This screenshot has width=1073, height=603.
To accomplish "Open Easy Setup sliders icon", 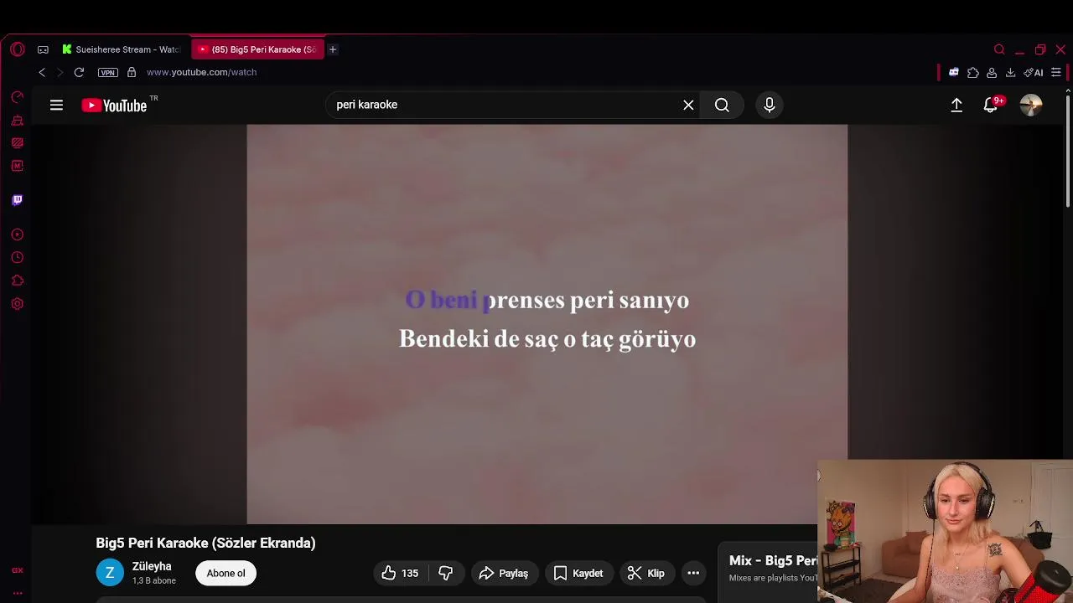I will coord(1056,72).
